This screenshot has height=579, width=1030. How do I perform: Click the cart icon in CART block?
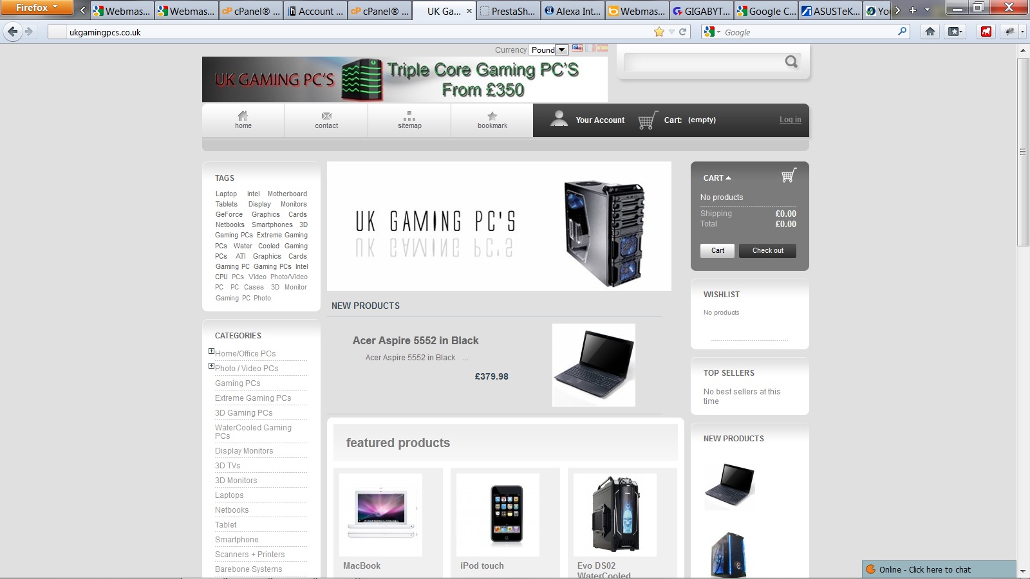tap(789, 176)
